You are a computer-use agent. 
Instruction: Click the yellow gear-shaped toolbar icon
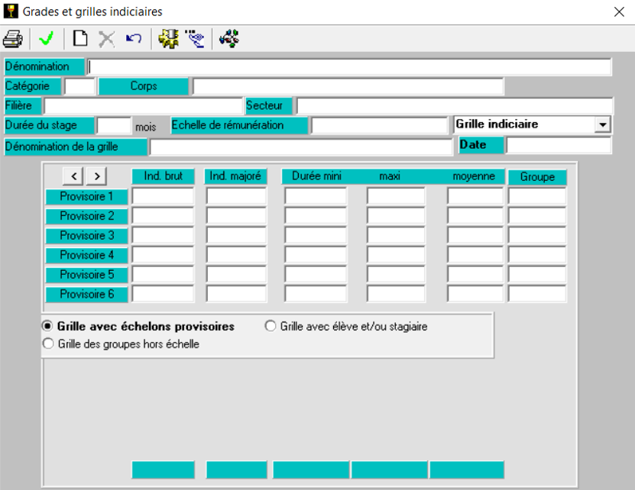[168, 38]
